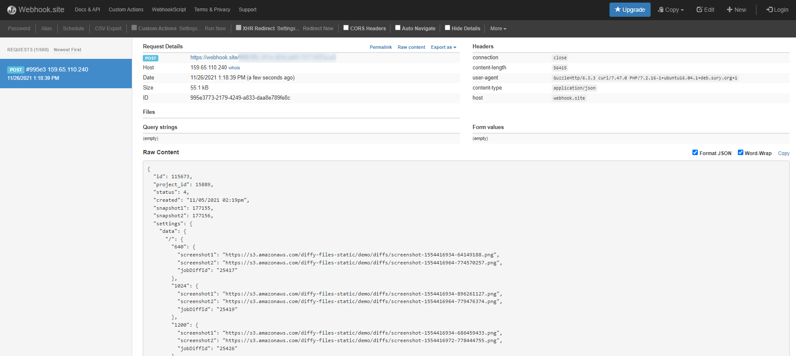Toggle the CORS Headers checkbox
This screenshot has height=356, width=796.
[346, 28]
